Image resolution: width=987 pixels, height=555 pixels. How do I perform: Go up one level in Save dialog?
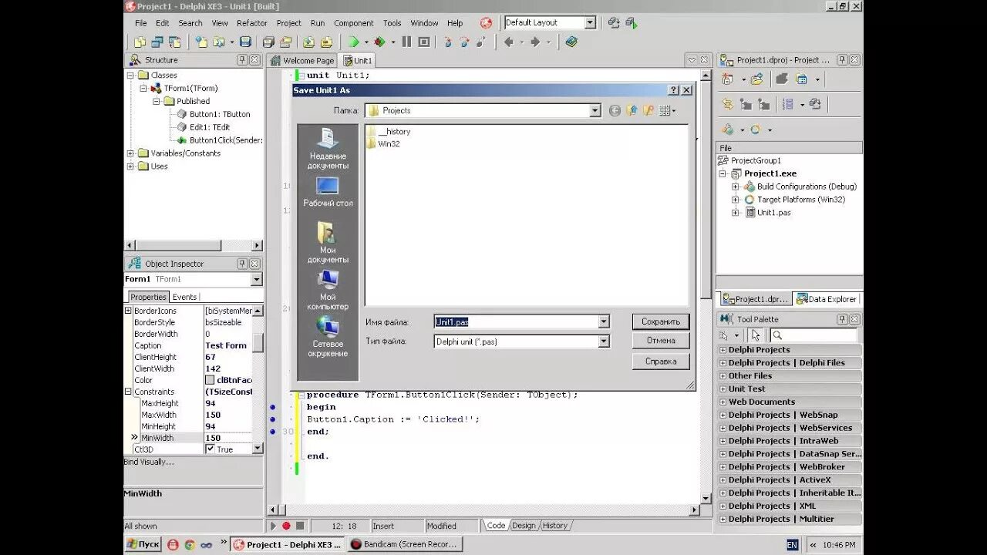(632, 111)
